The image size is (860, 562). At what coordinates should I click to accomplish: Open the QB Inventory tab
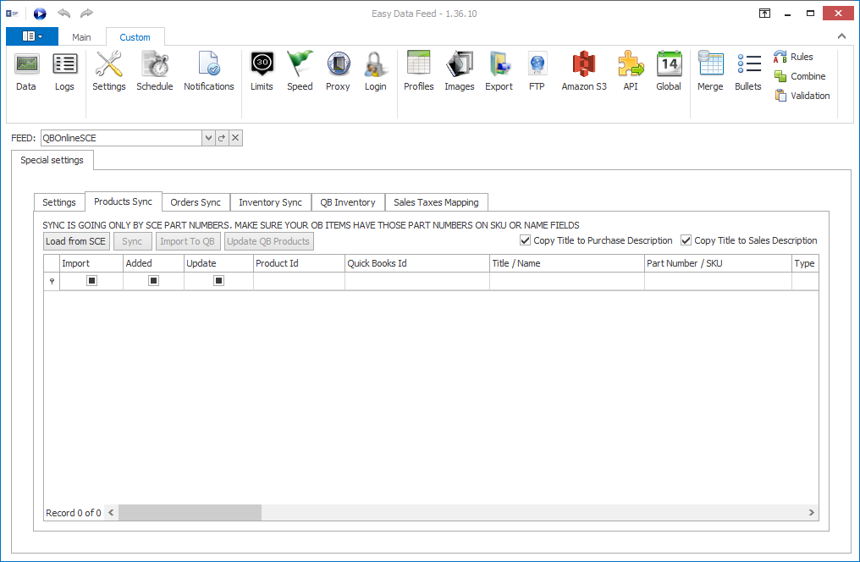348,202
